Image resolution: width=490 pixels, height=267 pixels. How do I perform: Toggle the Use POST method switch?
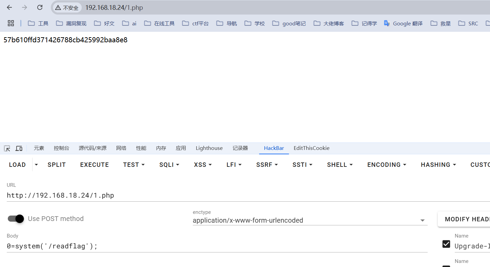click(x=16, y=219)
